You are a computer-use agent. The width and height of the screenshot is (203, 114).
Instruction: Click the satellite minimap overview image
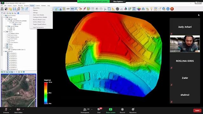coord(18,91)
